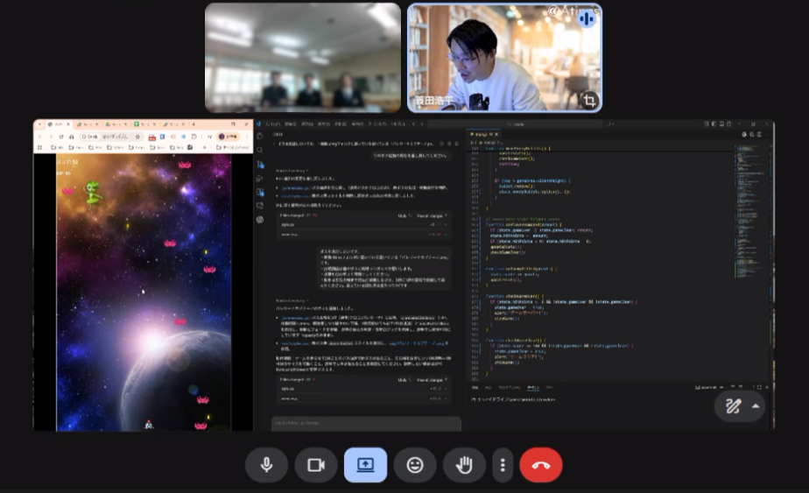Turn off the camera in the call bar
This screenshot has width=809, height=493.
click(x=316, y=465)
